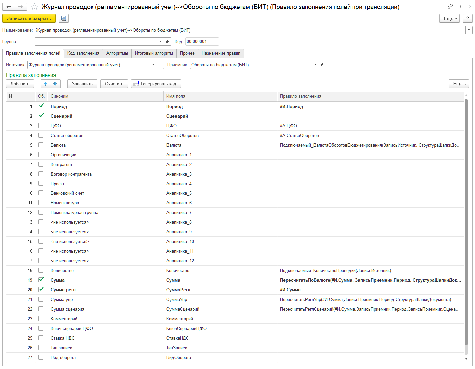Open the Наименование dropdown arrow
Screen dimensions: 475x369
(469, 30)
